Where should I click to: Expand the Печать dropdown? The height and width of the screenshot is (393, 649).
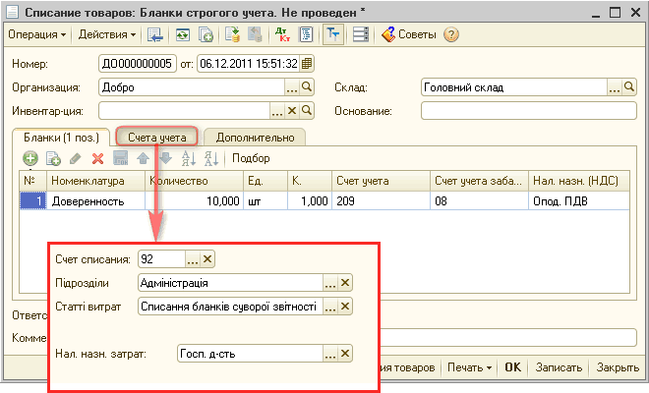469,367
